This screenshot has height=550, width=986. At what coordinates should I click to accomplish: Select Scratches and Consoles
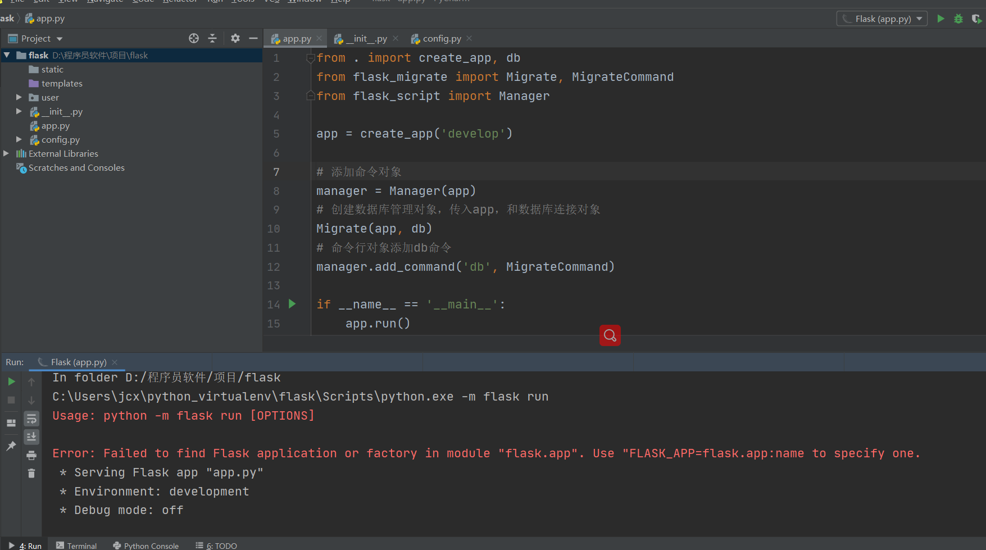tap(71, 167)
